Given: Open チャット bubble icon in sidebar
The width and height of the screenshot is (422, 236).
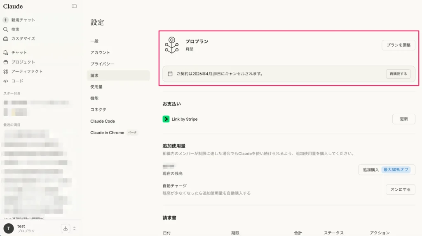Looking at the screenshot, I should click(6, 52).
